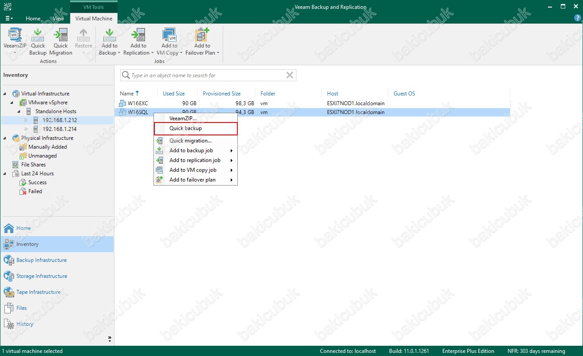Screen dimensions: 583x356
Task: Focus the object name search field
Action: 208,75
